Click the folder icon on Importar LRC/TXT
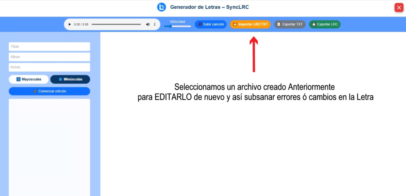Screen dimensions: 406x196 click(235, 25)
